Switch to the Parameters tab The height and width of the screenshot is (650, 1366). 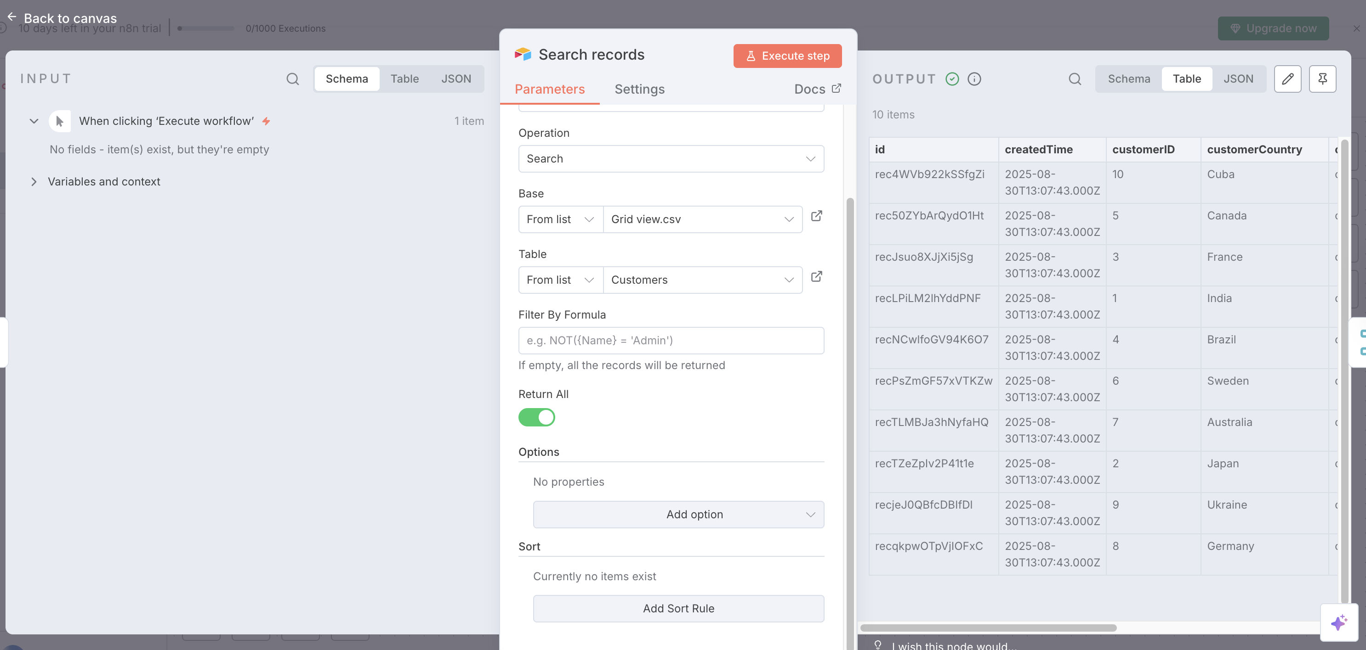click(x=549, y=89)
